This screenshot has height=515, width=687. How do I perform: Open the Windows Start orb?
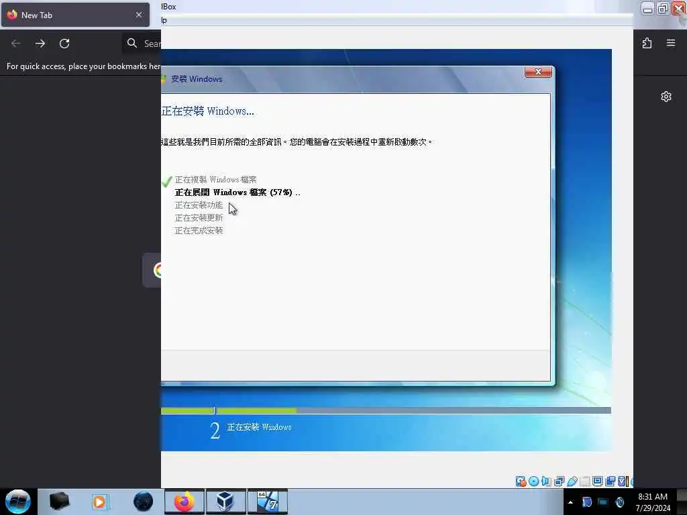coord(18,502)
